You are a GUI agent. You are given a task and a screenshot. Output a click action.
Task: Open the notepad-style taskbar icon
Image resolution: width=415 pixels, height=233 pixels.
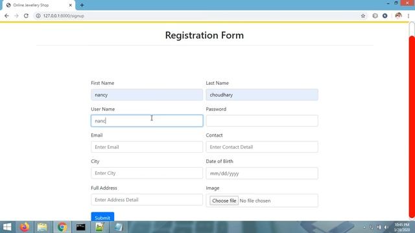(x=119, y=227)
